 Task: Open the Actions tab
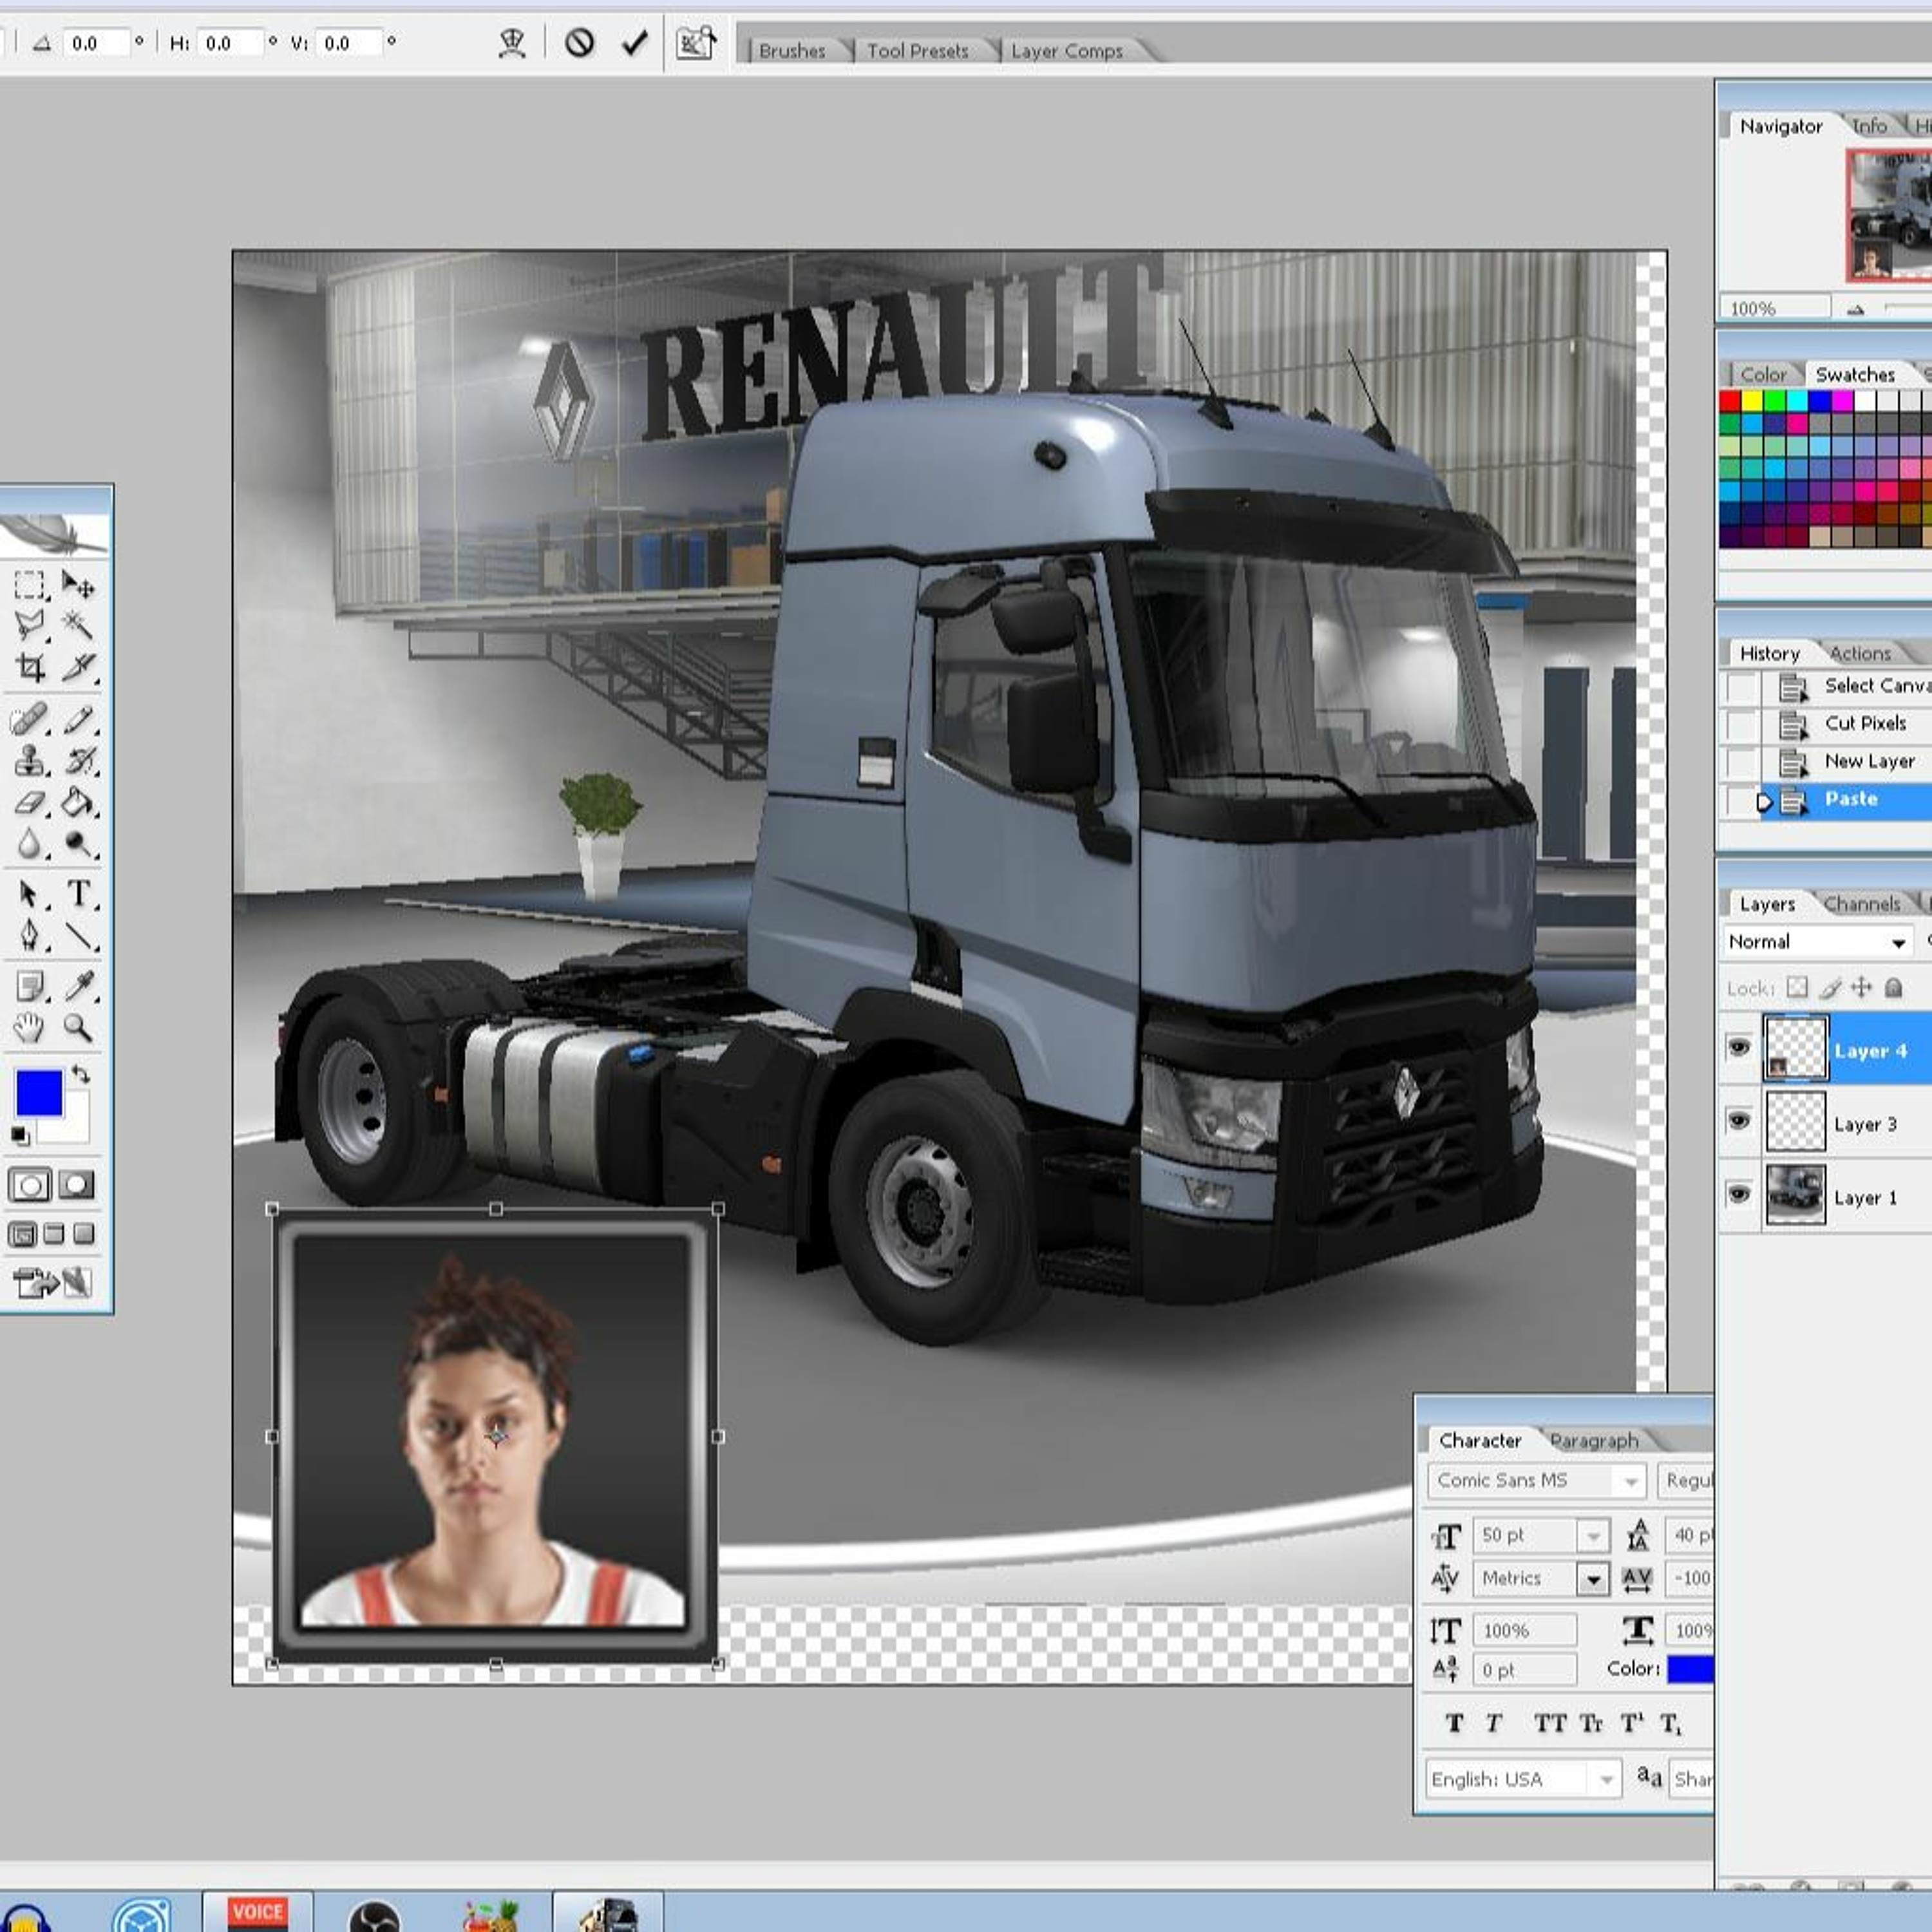click(1860, 654)
